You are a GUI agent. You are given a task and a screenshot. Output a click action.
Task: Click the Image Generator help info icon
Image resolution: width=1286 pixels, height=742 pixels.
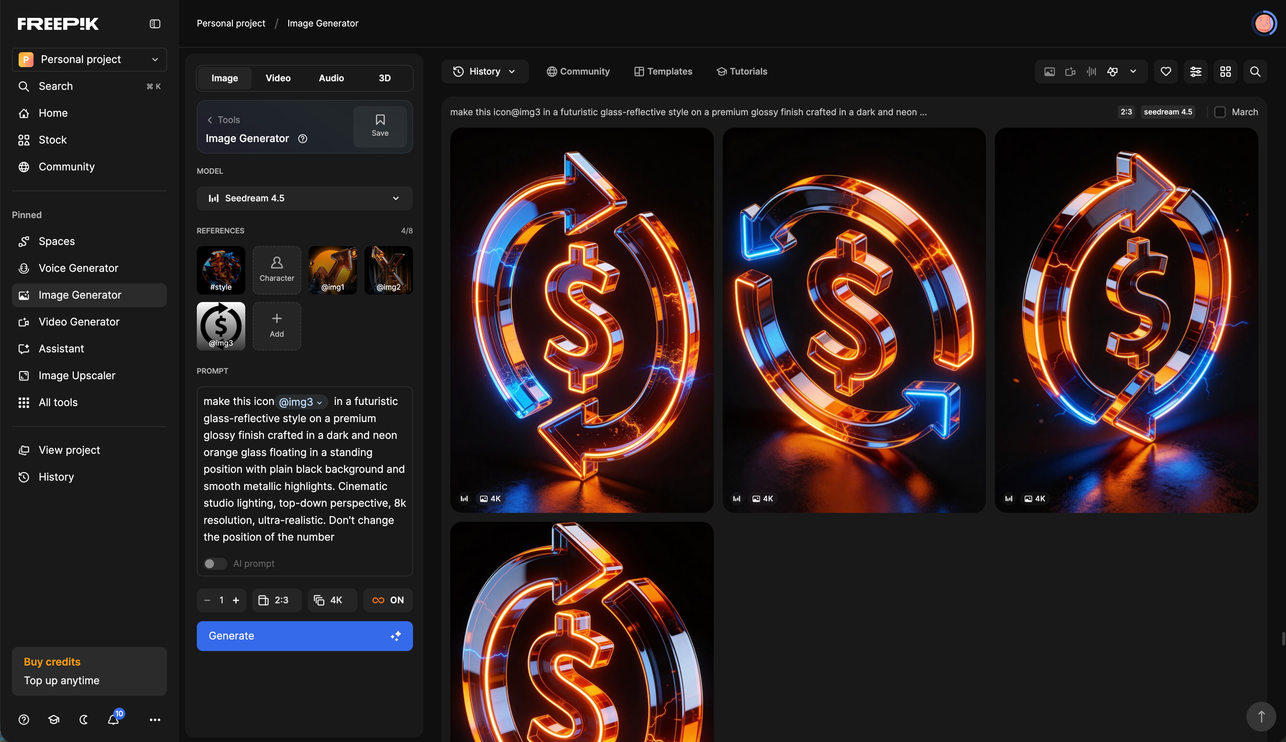(303, 139)
